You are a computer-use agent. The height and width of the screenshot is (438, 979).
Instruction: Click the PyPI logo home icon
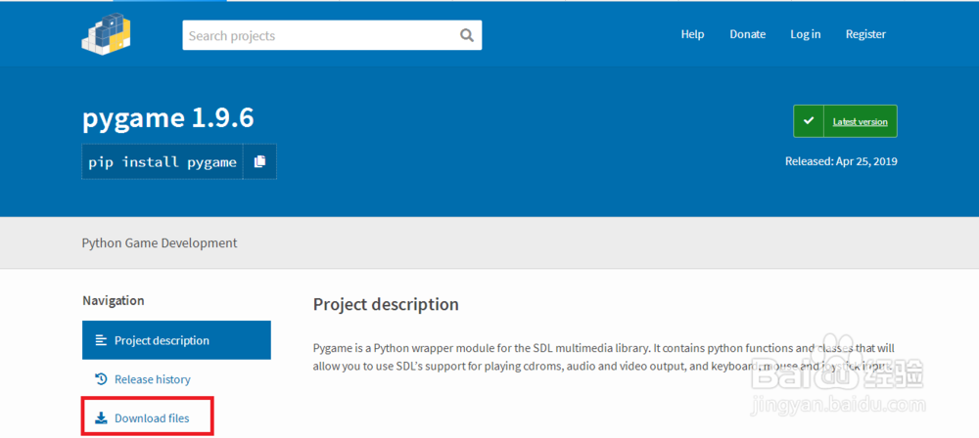click(106, 35)
